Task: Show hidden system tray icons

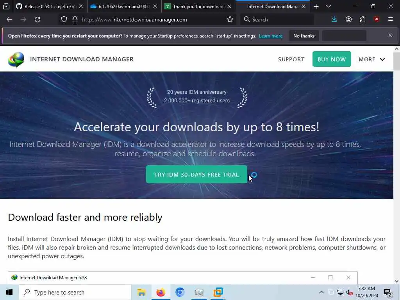Action: click(x=321, y=292)
